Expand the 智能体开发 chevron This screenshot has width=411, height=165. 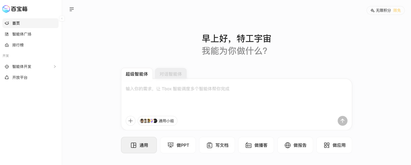coord(55,67)
